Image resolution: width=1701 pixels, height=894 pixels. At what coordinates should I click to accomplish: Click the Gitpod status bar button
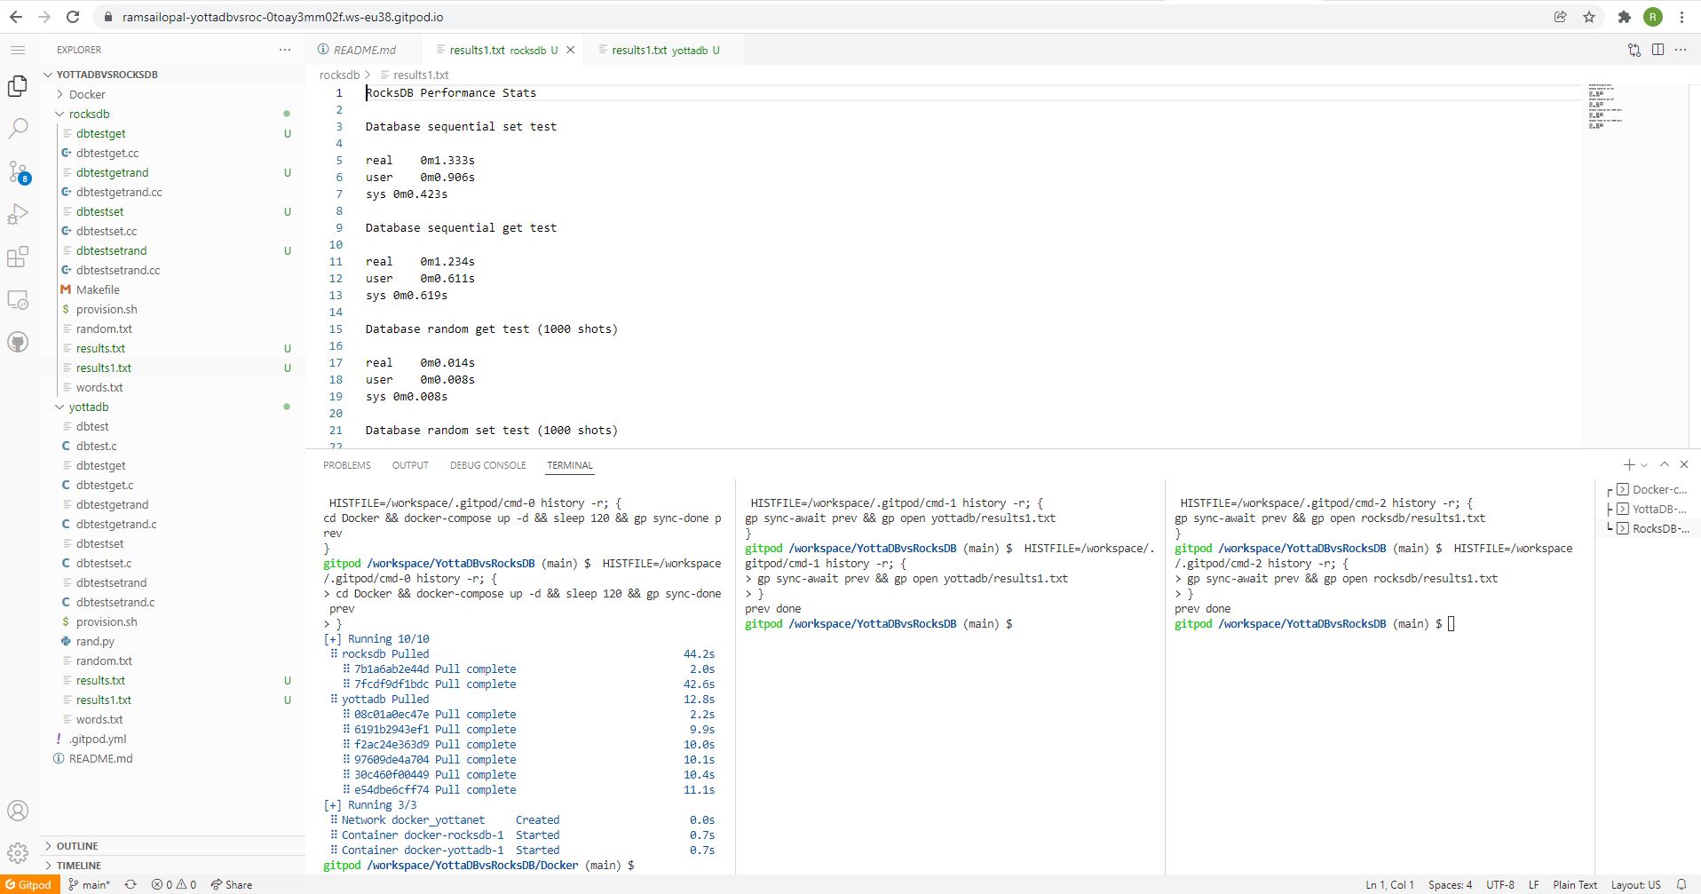29,884
